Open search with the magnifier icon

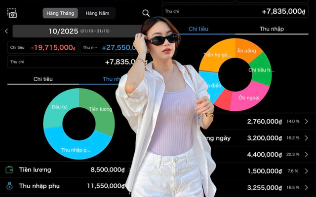[x=146, y=13]
